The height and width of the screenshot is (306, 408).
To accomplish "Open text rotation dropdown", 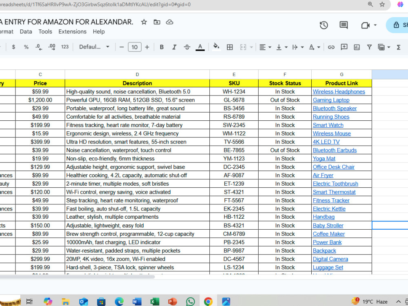I will tap(314, 47).
